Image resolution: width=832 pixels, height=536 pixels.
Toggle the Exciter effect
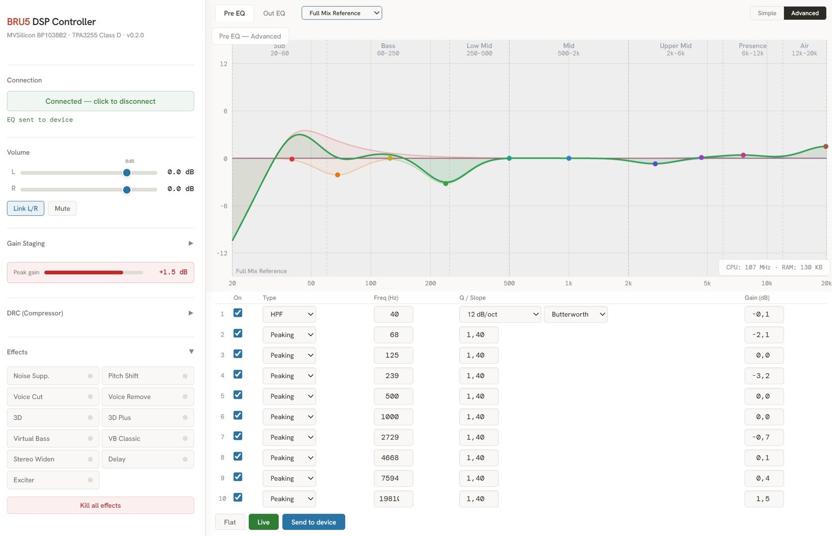pos(53,480)
